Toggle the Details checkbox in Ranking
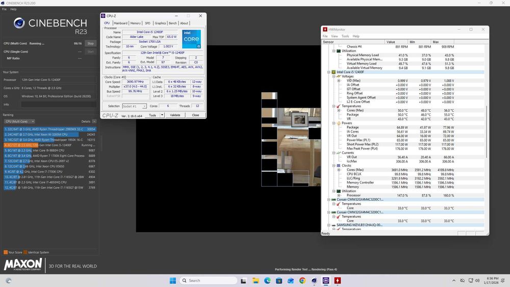 (94, 121)
